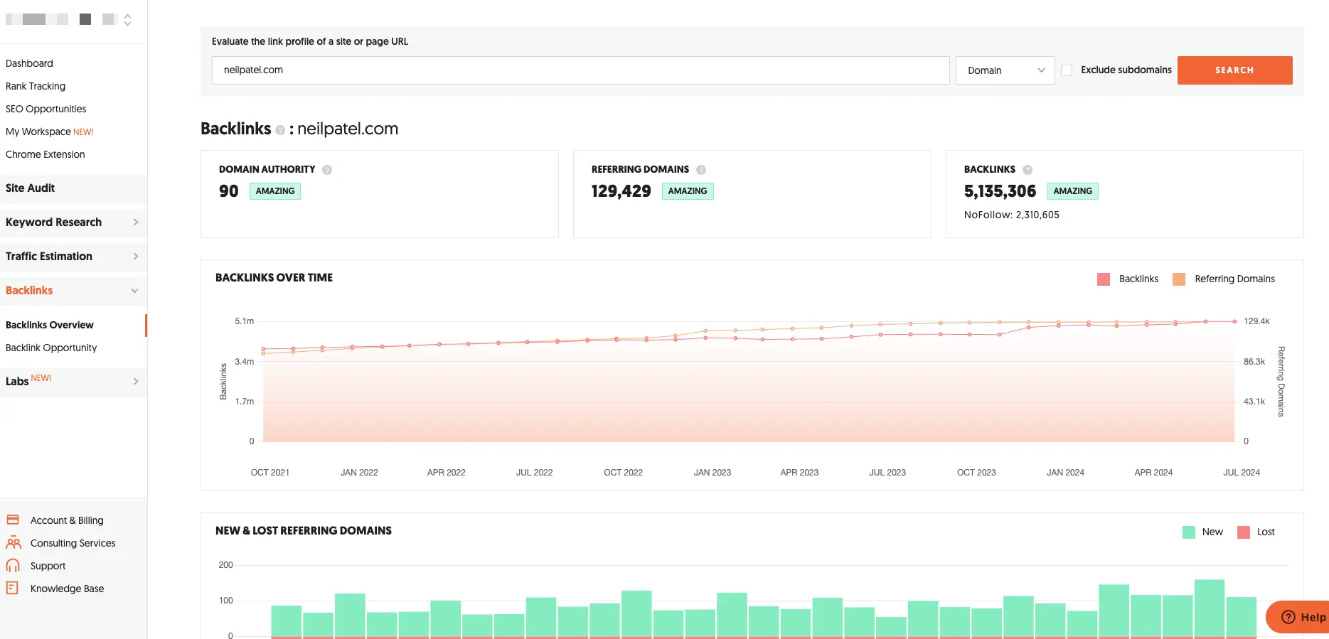The height and width of the screenshot is (639, 1329).
Task: Click the 129,429 referring domains value
Action: click(621, 191)
